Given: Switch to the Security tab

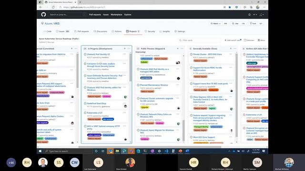Looking at the screenshot, I should (150, 31).
